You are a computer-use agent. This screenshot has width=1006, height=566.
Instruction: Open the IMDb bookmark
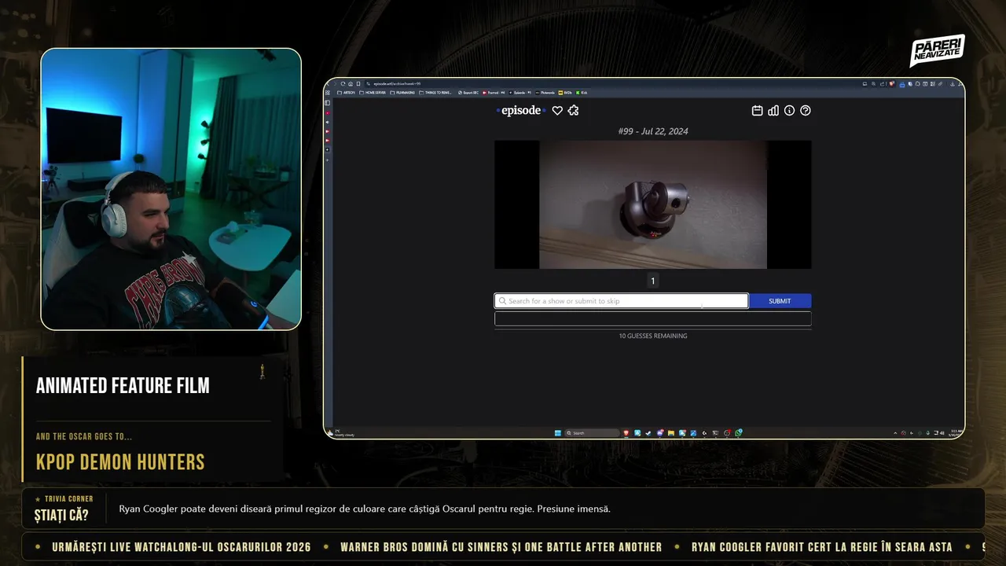pyautogui.click(x=565, y=93)
